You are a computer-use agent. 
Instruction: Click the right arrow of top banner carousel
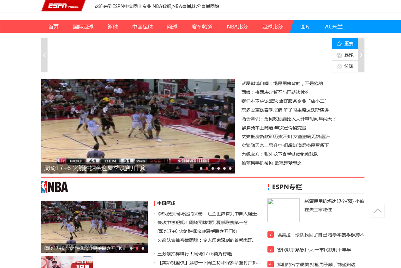361,55
